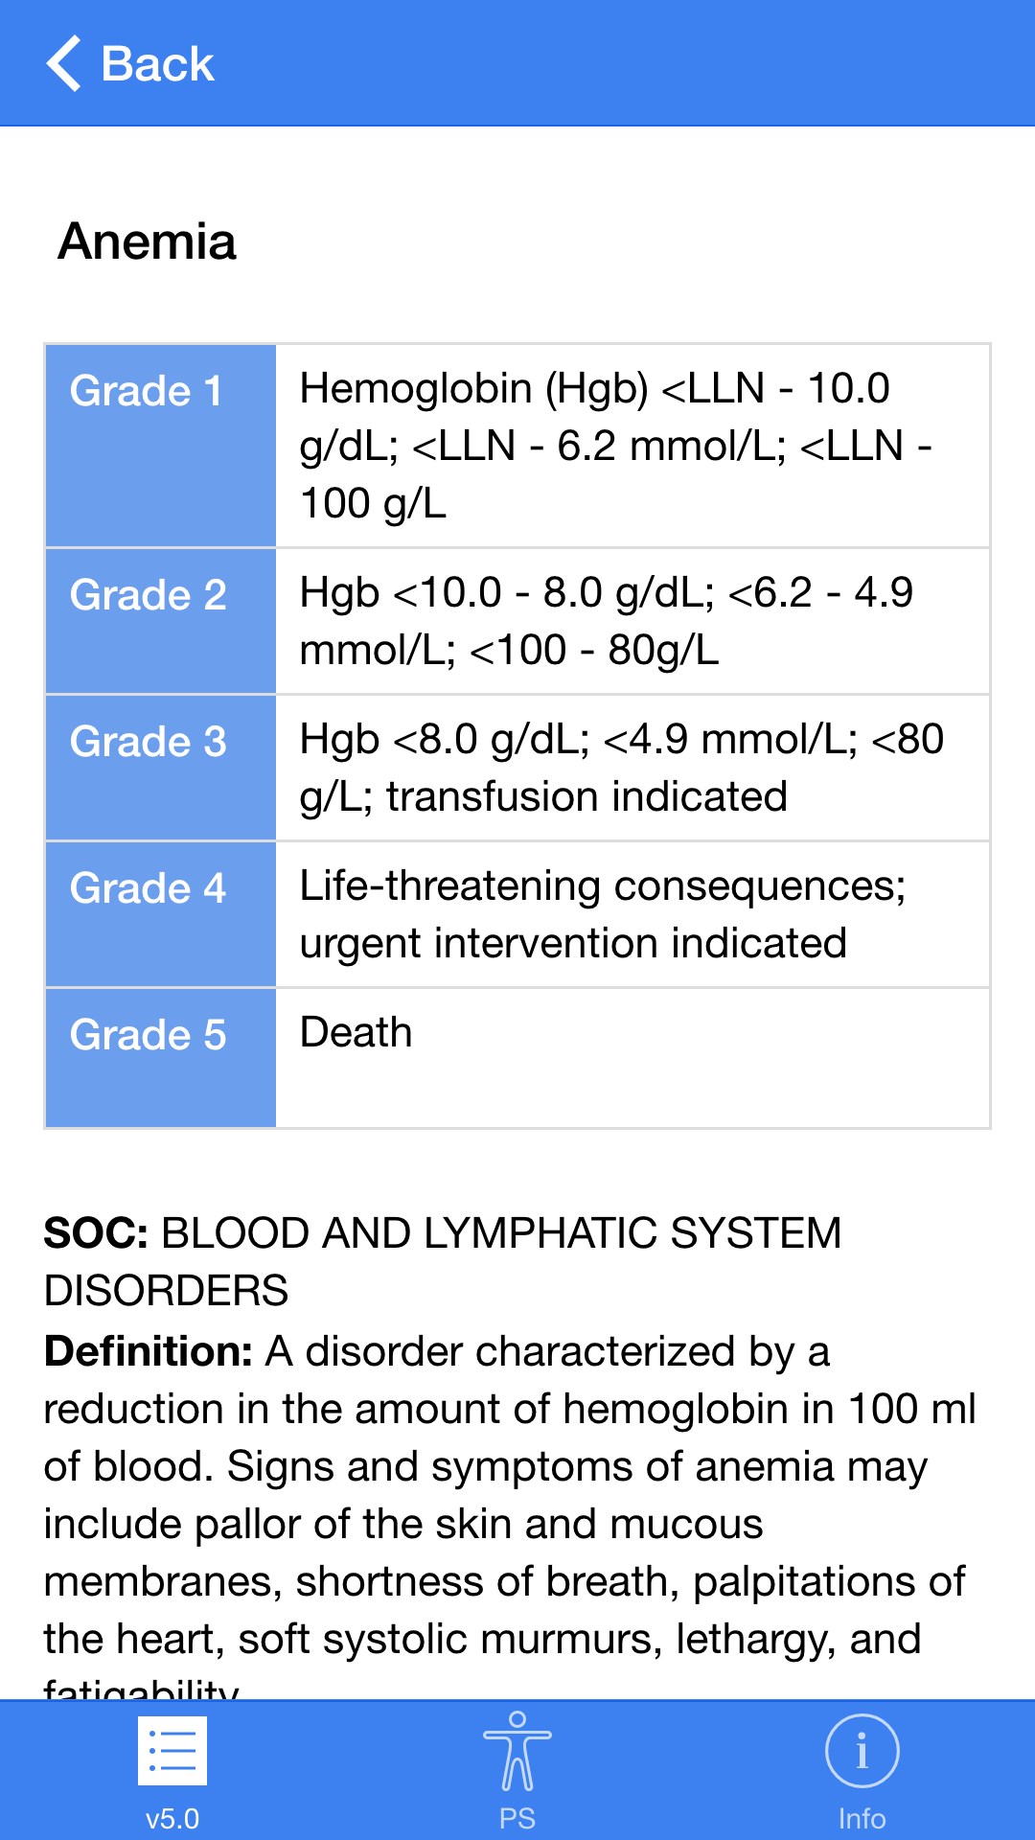Switch to the PS tab label
Screen dimensions: 1035x1840
(x=517, y=1818)
